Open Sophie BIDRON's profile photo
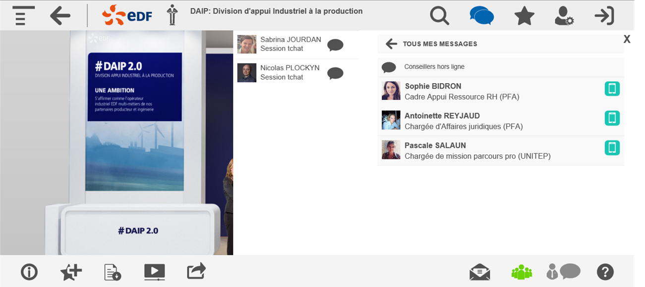645x287 pixels. point(391,91)
